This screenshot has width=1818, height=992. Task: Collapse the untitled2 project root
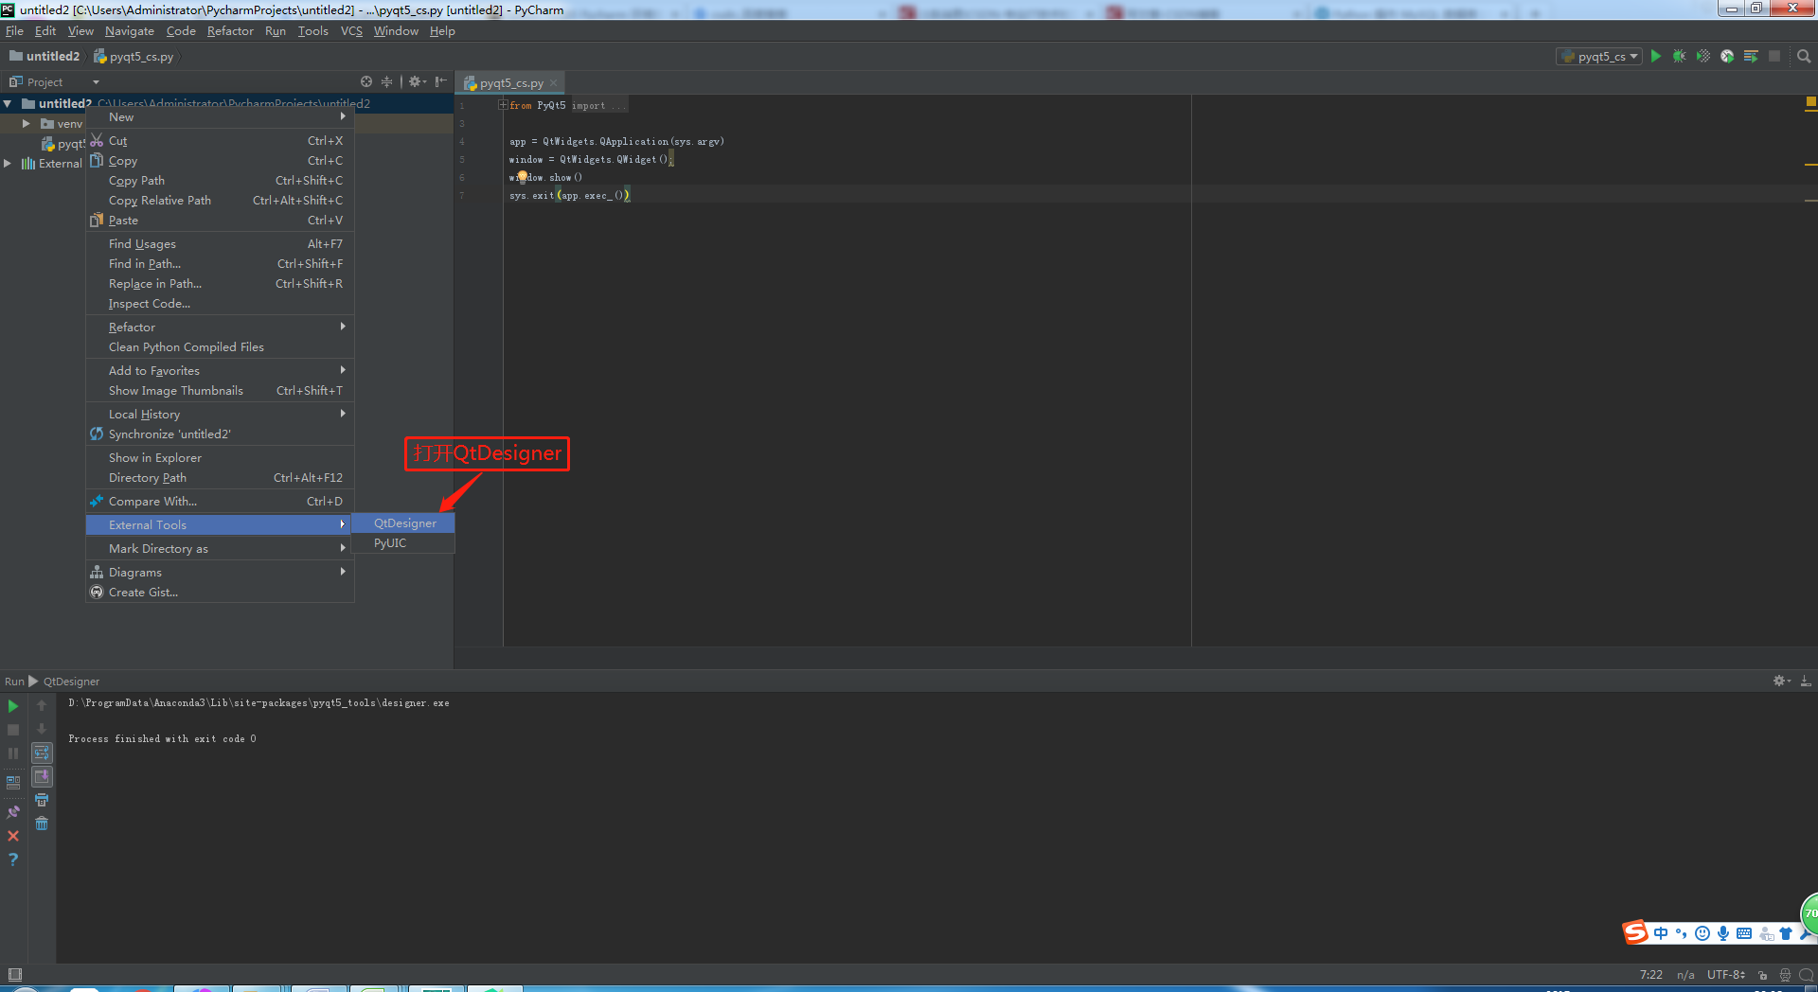click(x=8, y=104)
